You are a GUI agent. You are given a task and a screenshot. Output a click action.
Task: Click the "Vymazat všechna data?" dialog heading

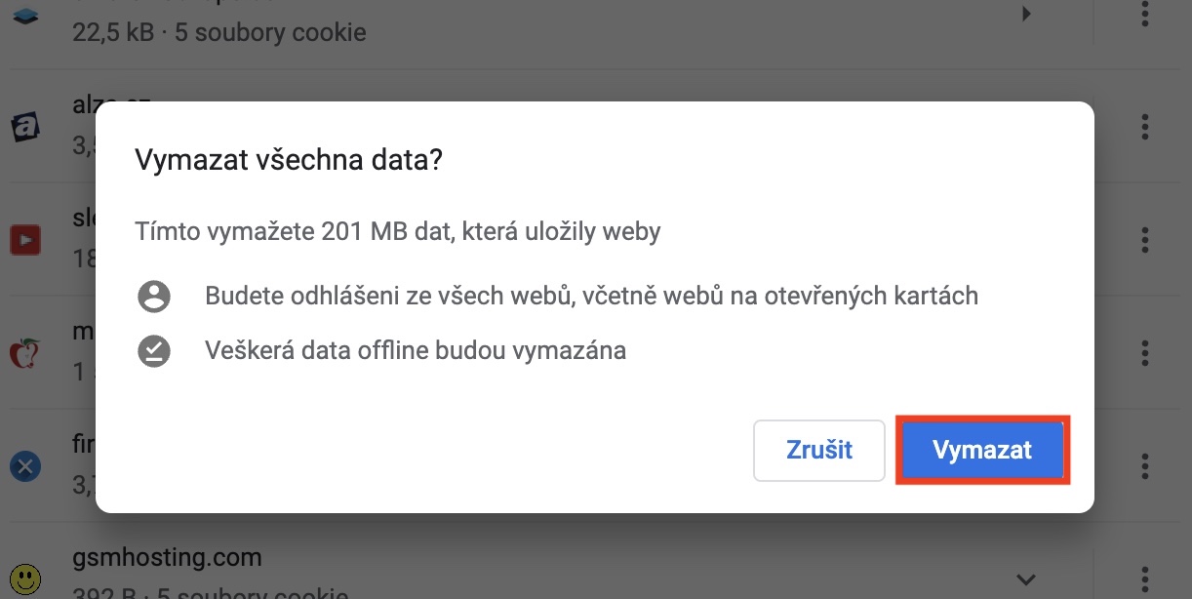click(288, 160)
